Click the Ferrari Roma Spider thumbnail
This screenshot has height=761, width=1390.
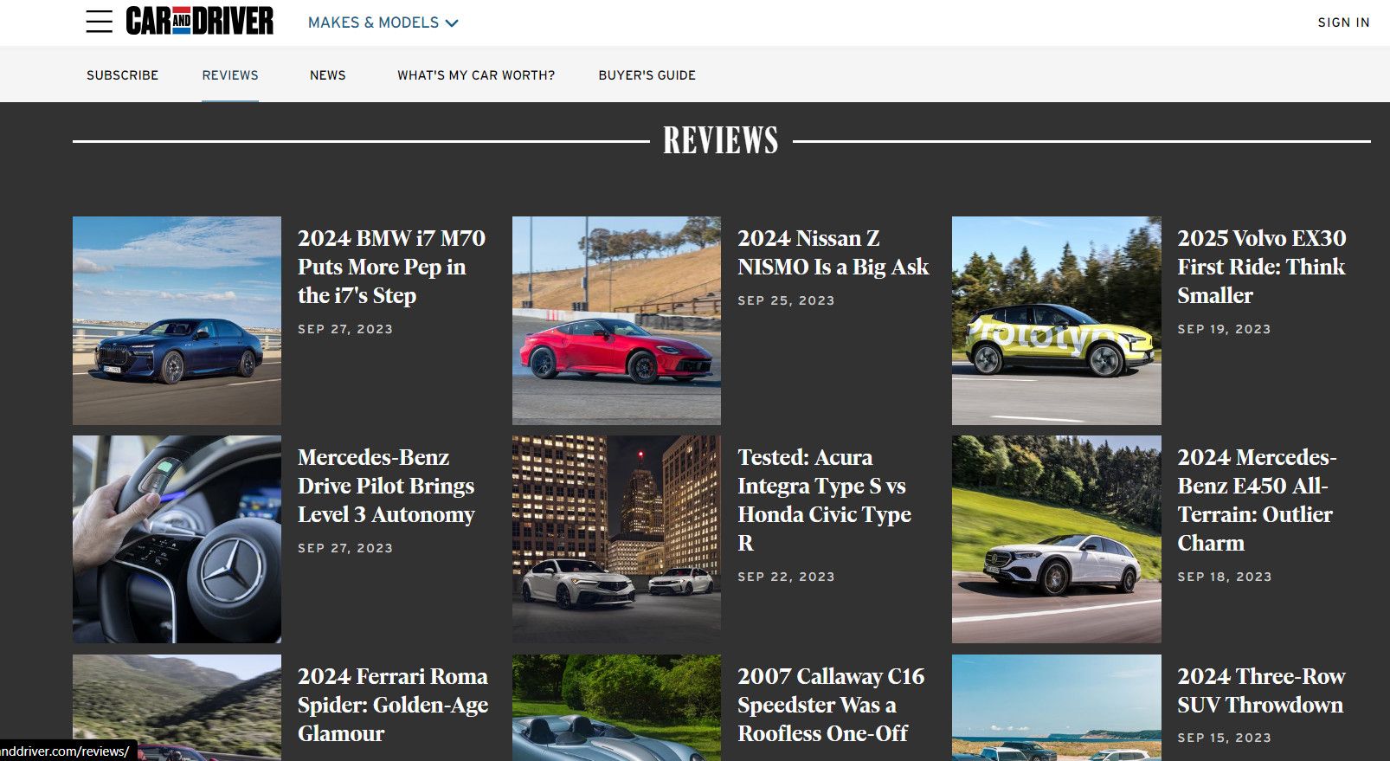177,707
